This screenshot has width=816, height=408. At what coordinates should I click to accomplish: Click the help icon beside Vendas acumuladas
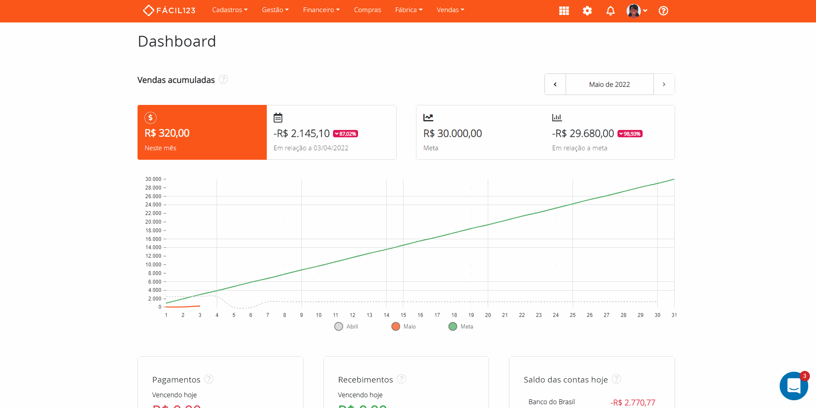pos(223,79)
